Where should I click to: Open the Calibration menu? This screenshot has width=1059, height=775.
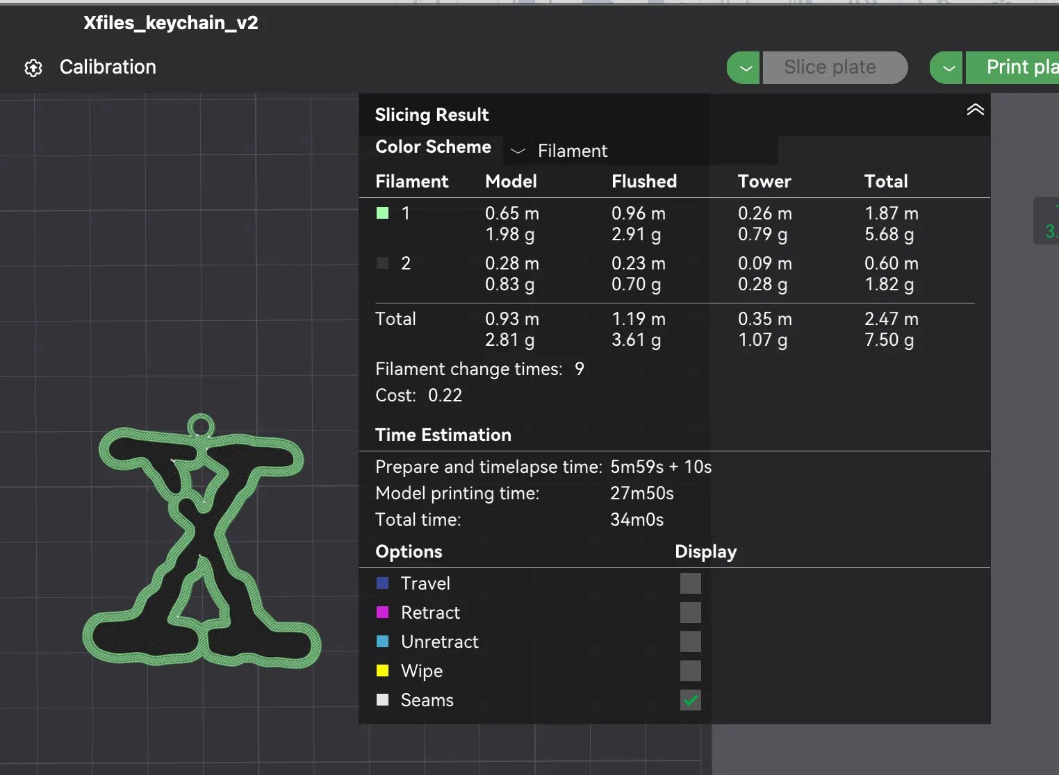pos(108,67)
